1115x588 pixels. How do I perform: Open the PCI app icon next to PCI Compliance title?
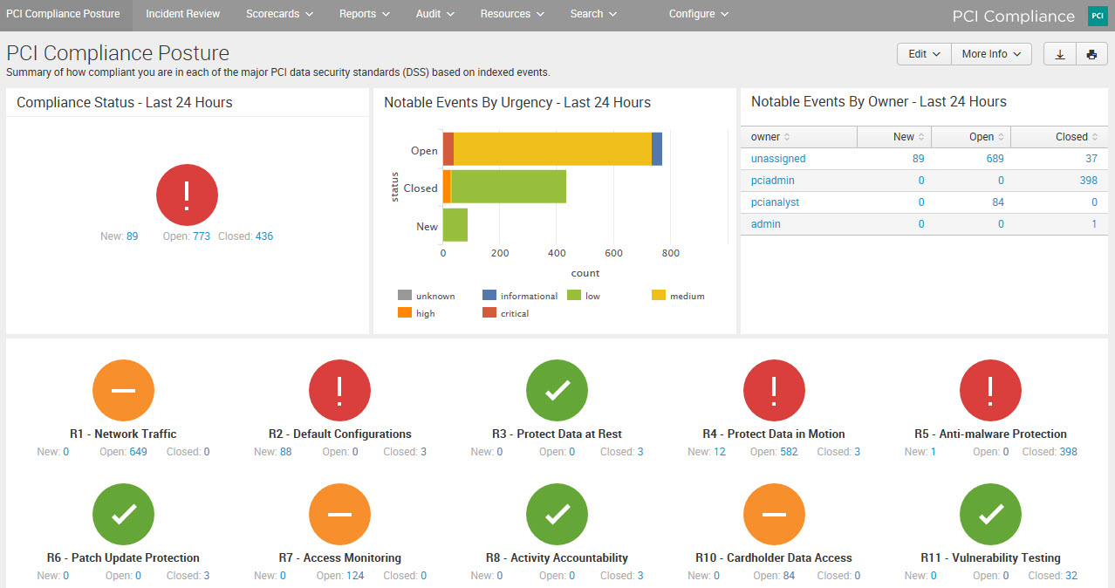[x=1097, y=15]
